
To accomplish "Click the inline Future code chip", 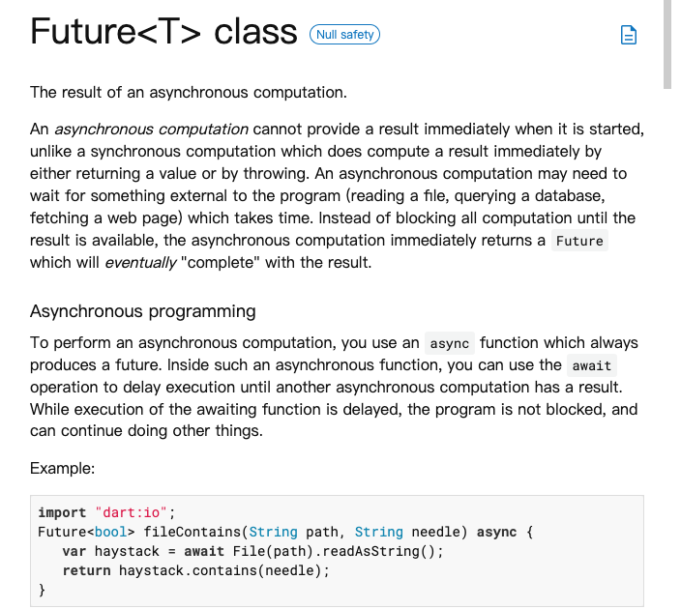I will tap(579, 241).
